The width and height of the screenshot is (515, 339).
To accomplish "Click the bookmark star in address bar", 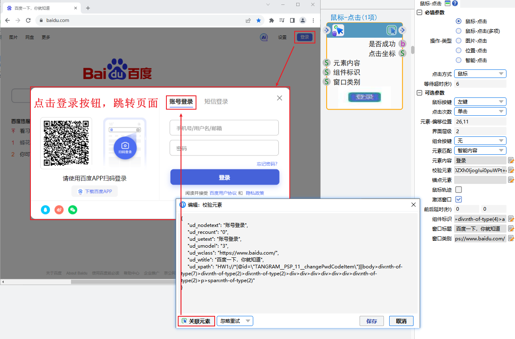I will tap(259, 20).
